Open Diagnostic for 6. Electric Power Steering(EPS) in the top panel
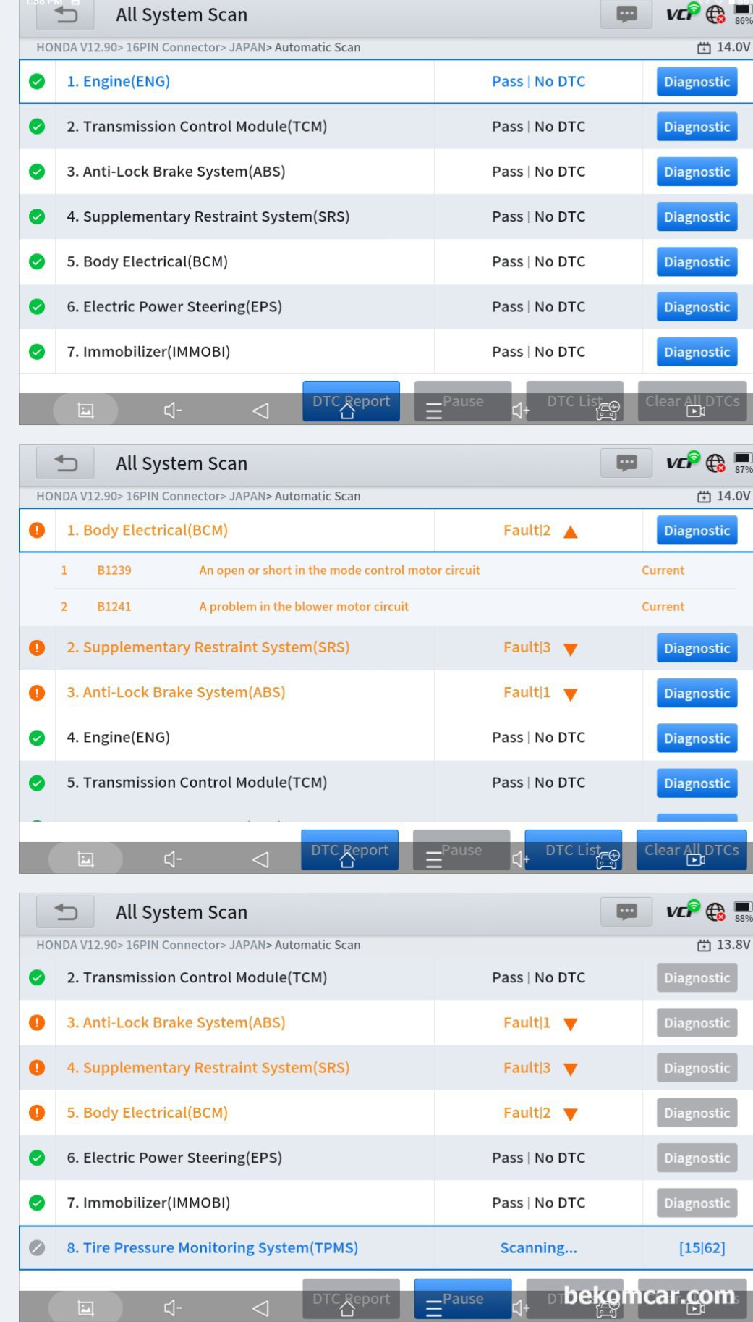 point(697,306)
